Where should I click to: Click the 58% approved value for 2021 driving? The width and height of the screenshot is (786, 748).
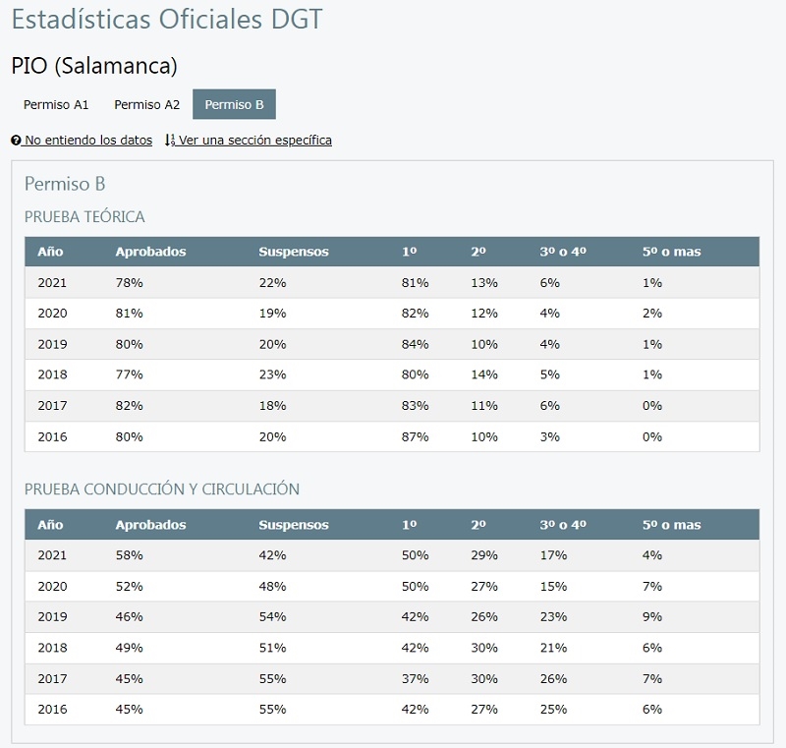130,555
